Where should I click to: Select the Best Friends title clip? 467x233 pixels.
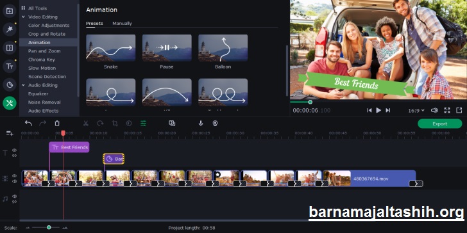pos(69,147)
